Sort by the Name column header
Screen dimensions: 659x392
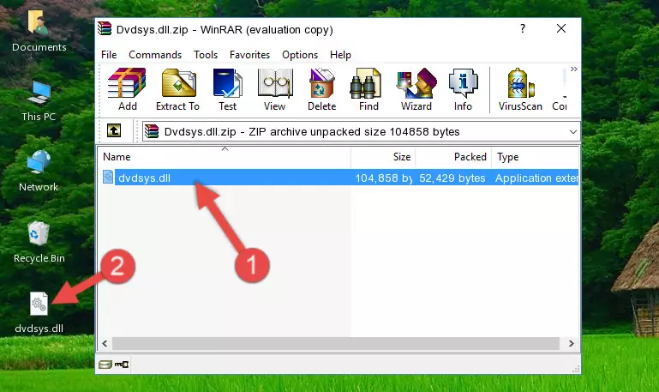tap(225, 157)
